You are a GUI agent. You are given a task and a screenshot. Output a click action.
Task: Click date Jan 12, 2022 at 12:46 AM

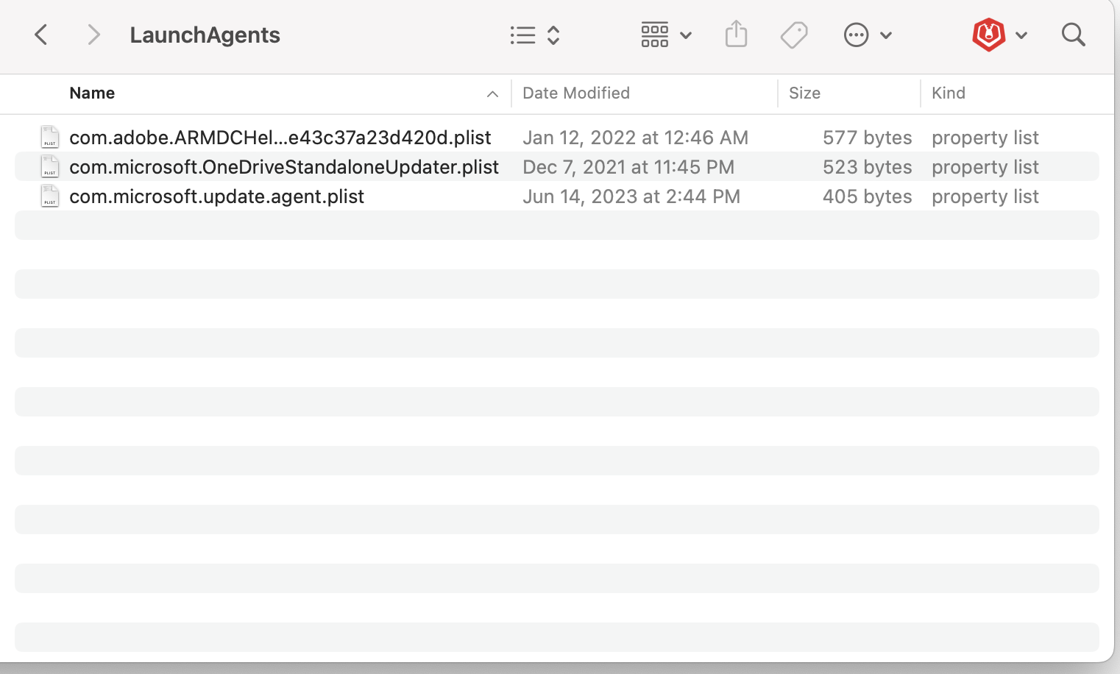tap(635, 138)
